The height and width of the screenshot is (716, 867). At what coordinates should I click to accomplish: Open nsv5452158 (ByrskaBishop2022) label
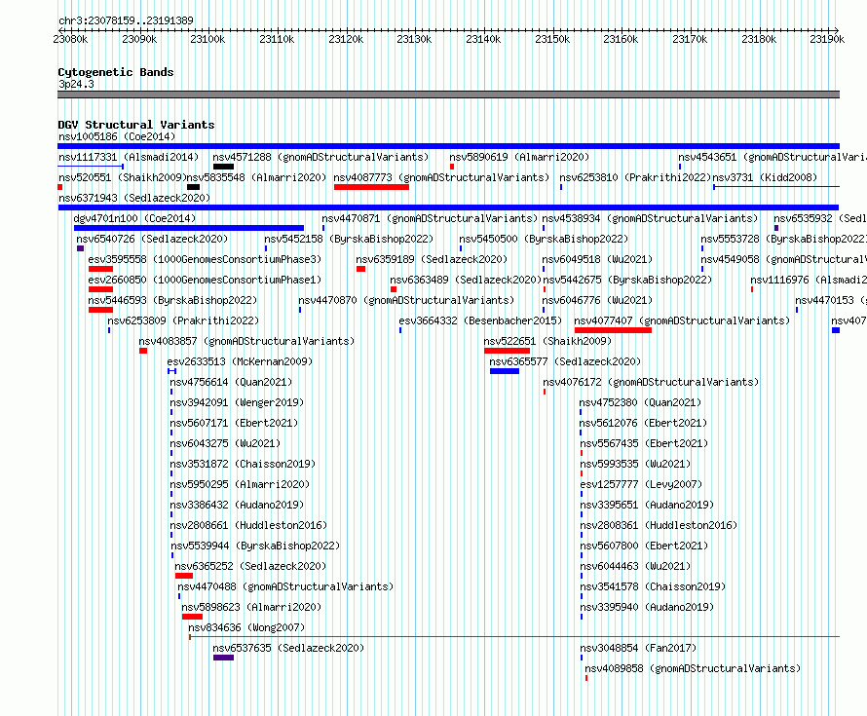click(349, 239)
